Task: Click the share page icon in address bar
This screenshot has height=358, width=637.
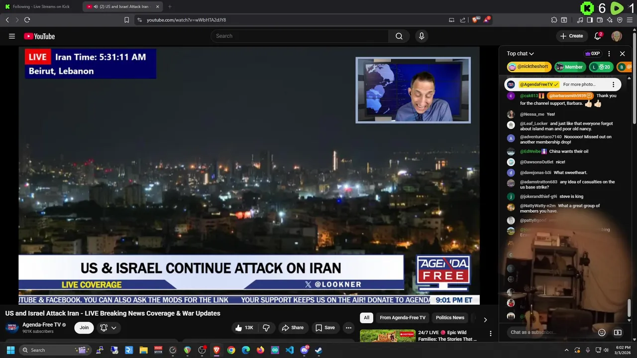Action: [x=463, y=20]
